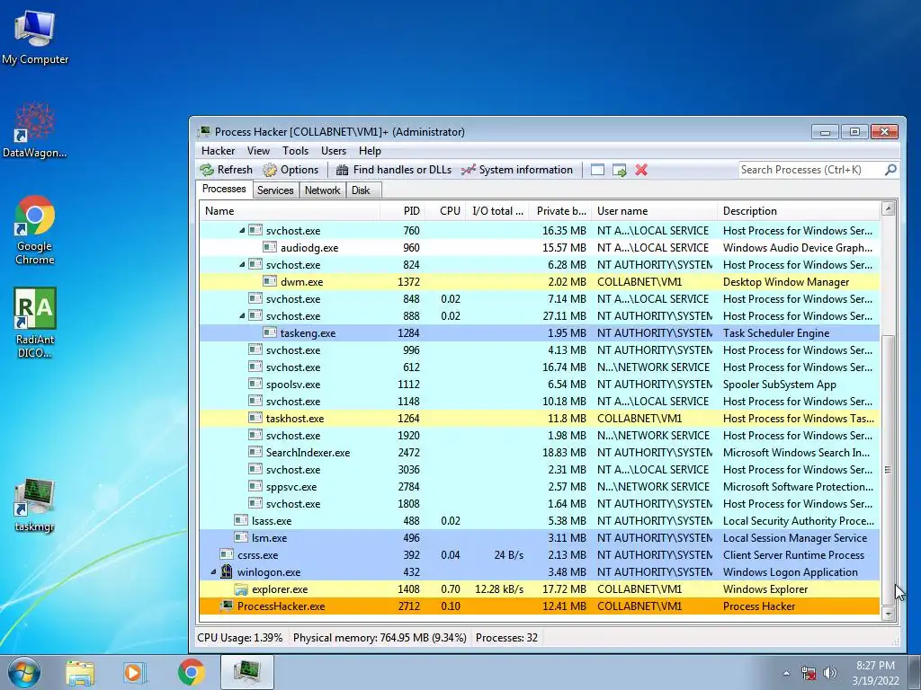Open the Hacker menu

point(218,151)
